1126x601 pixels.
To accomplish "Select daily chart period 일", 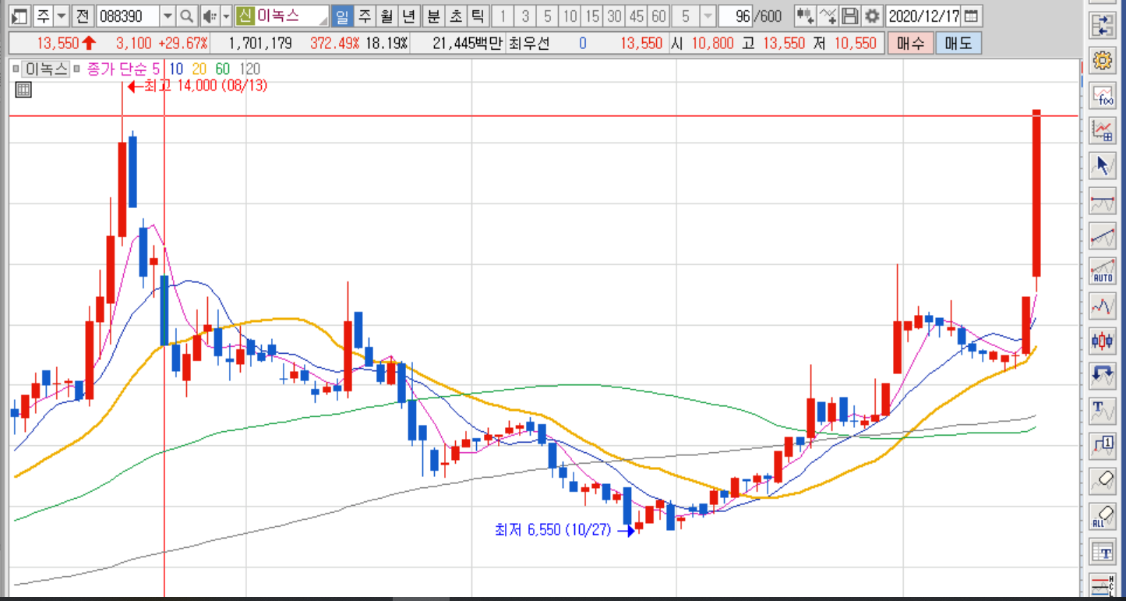I will pyautogui.click(x=341, y=16).
